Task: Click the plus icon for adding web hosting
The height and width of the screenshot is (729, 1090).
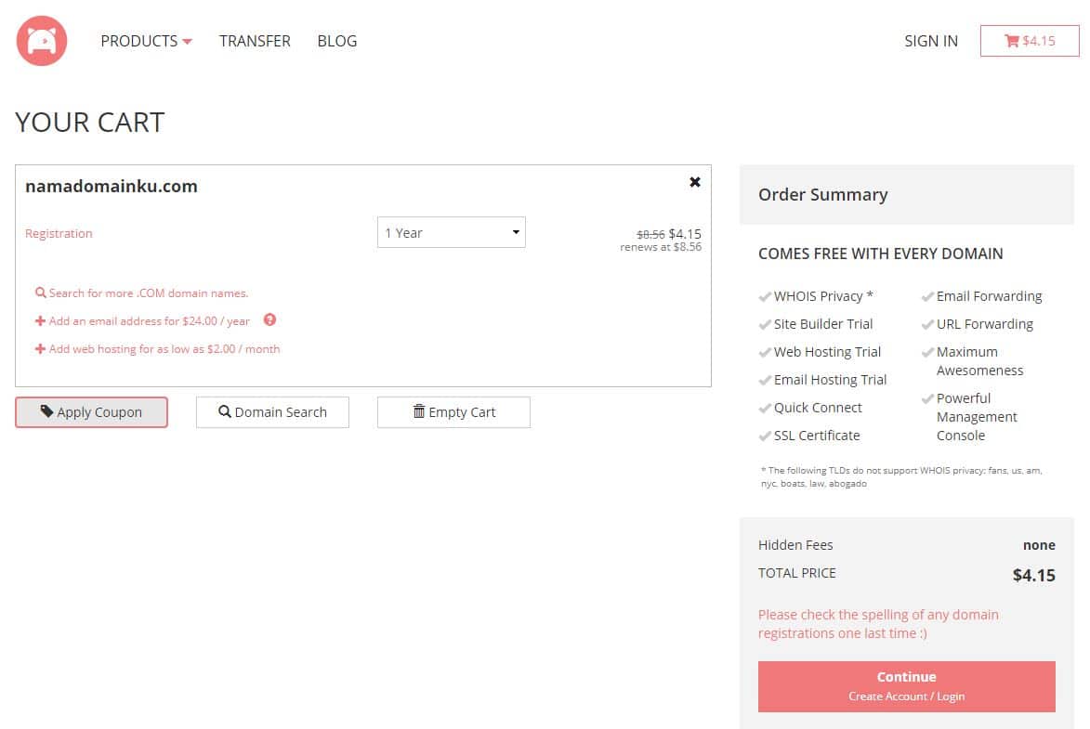Action: pos(40,349)
